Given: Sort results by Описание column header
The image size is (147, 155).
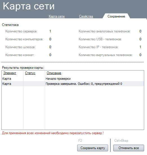Looking at the screenshot, I should coord(54,73).
